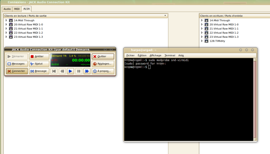Switch to the Audio tab
The image size is (270, 154).
click(7, 9)
